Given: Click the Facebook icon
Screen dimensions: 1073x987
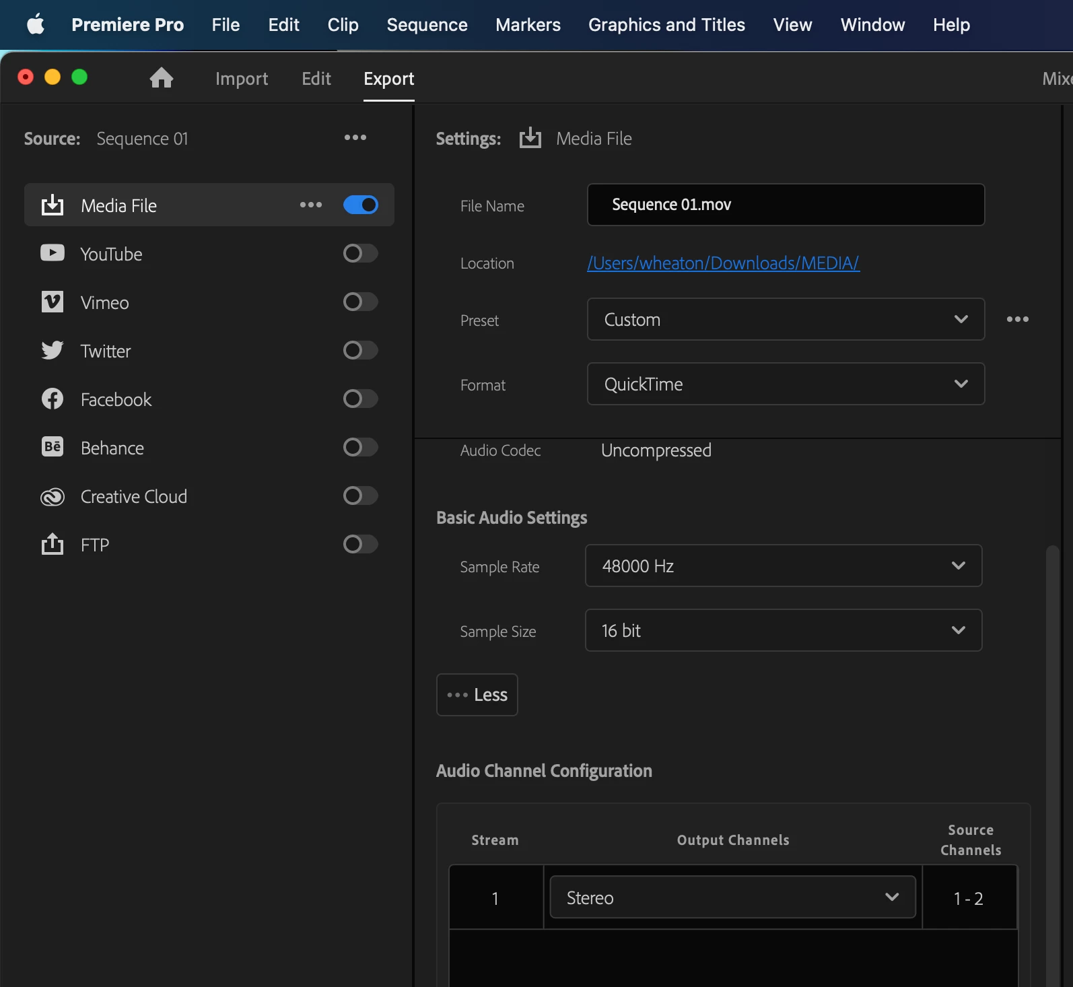Looking at the screenshot, I should point(53,399).
